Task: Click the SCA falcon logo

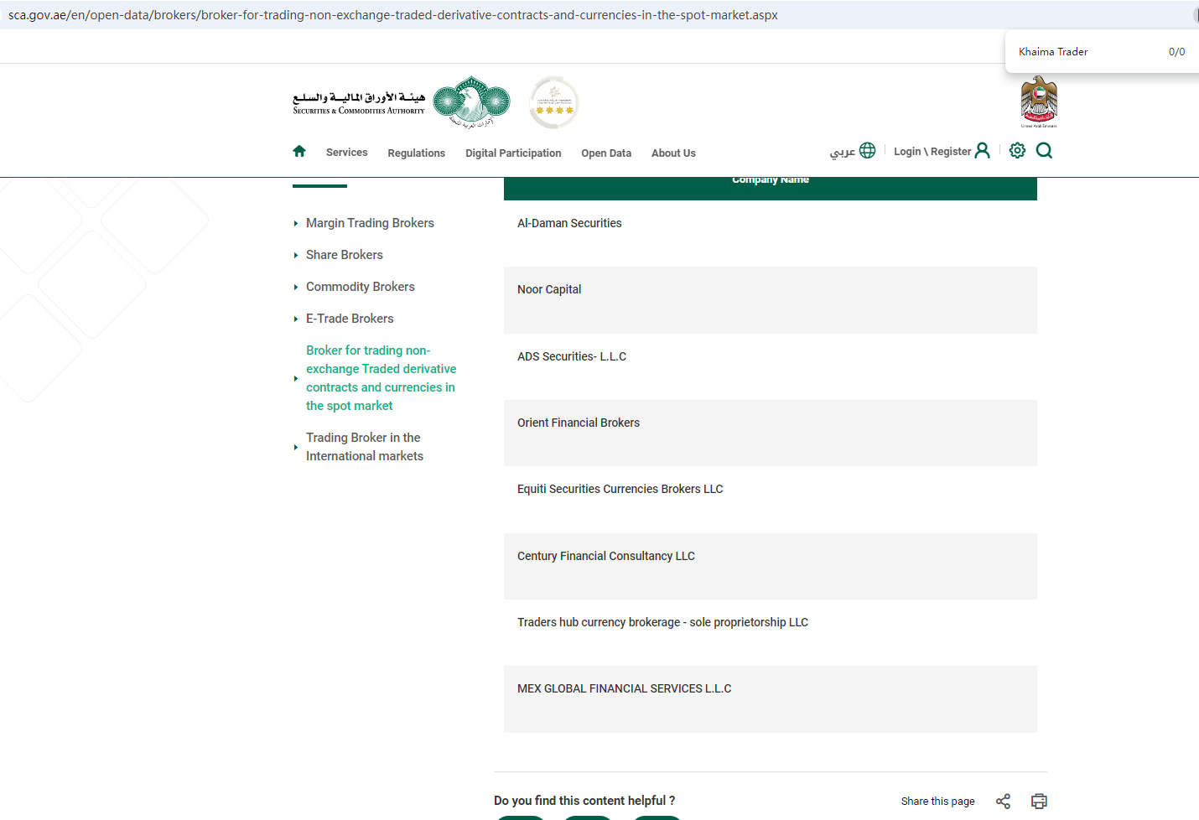Action: [x=471, y=101]
